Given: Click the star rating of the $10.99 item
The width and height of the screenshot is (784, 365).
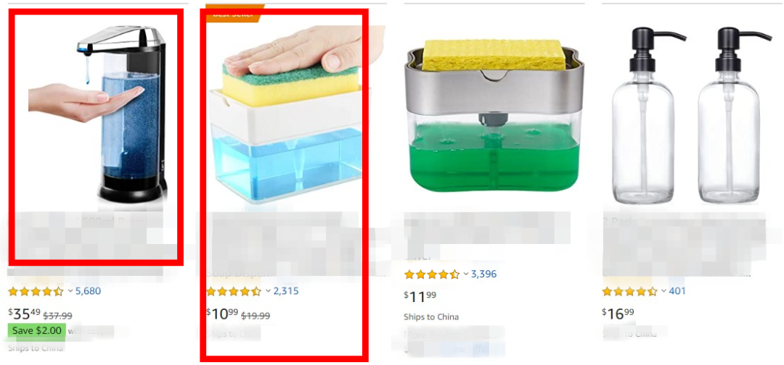Looking at the screenshot, I should (x=234, y=291).
